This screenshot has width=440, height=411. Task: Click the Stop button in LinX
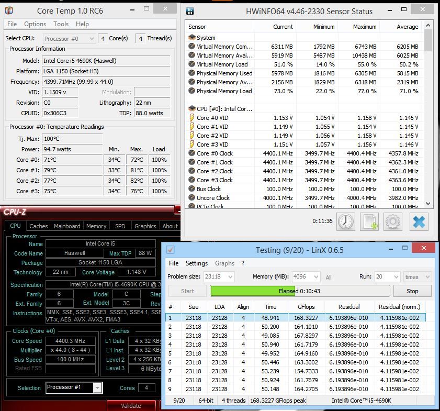coord(412,291)
